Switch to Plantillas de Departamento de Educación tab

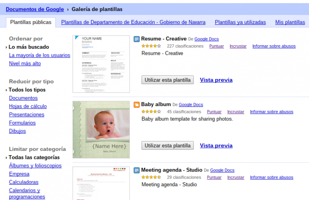pyautogui.click(x=133, y=22)
